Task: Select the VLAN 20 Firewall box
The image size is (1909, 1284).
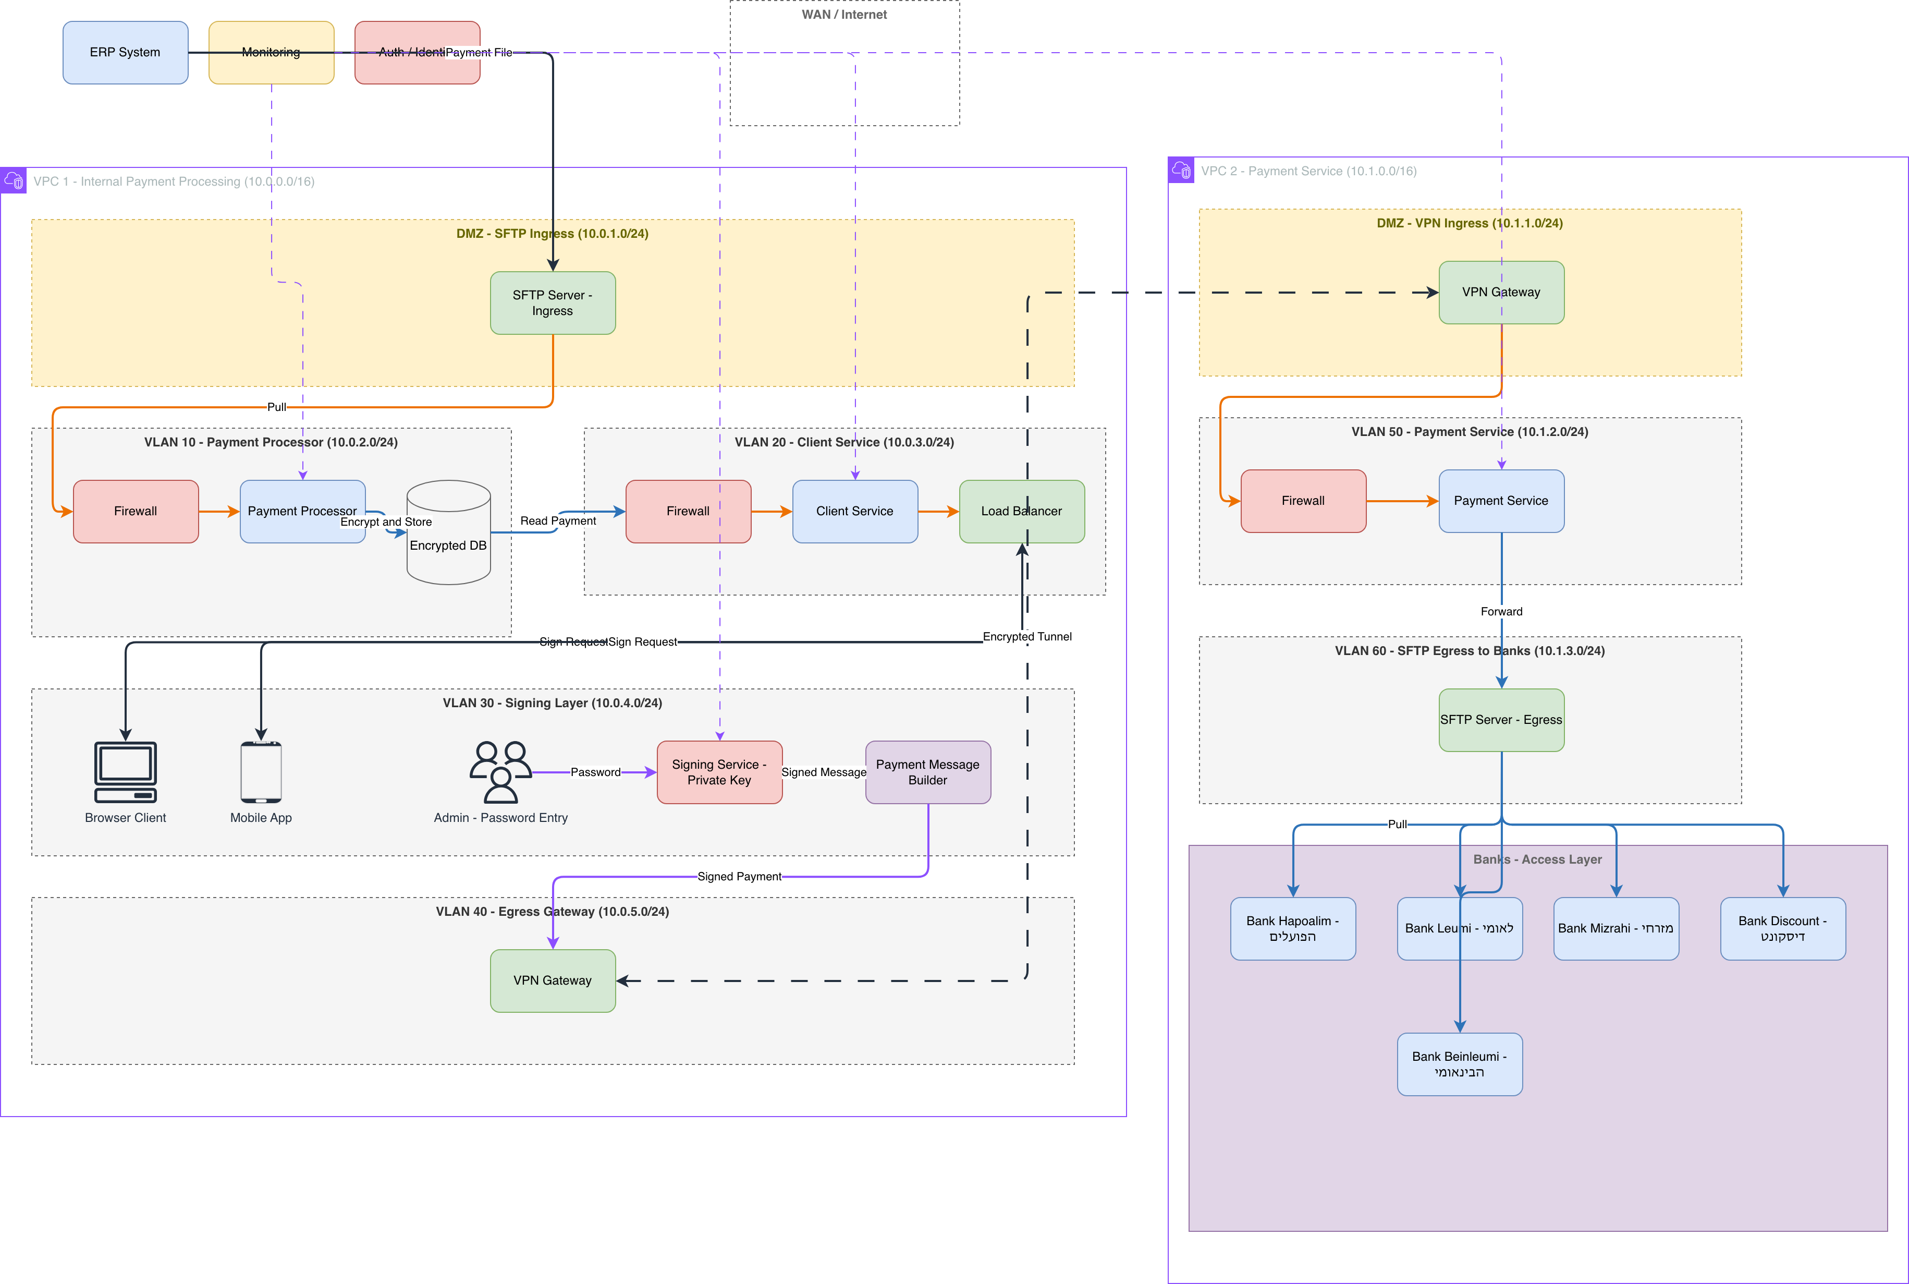Action: coord(688,511)
